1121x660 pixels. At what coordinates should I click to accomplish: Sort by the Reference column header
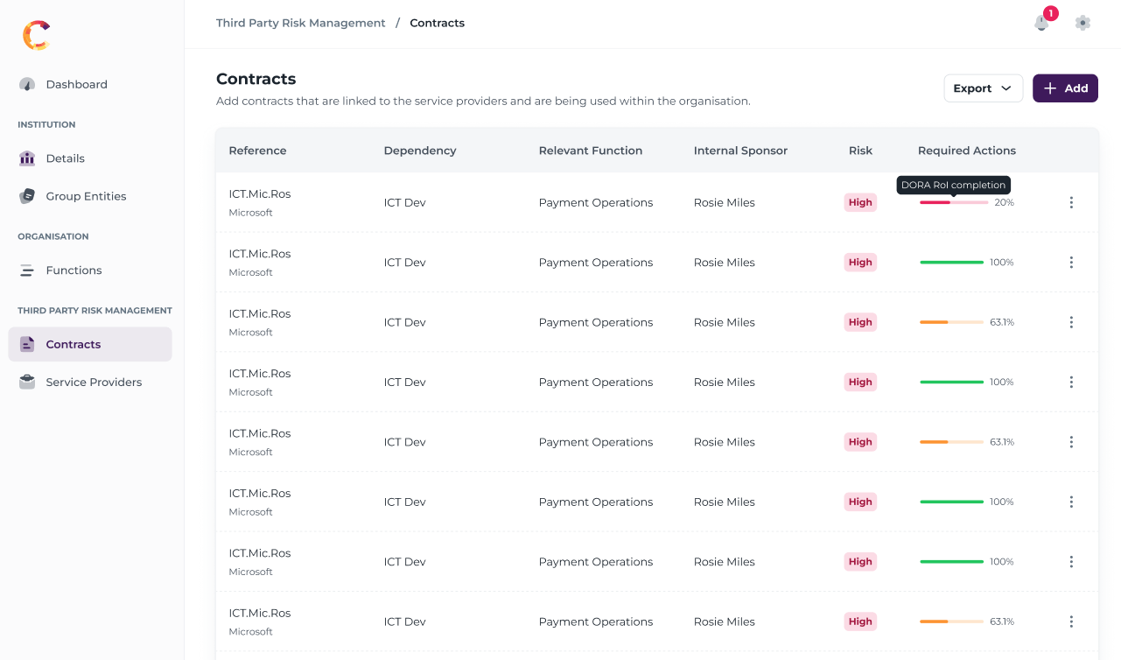[257, 151]
